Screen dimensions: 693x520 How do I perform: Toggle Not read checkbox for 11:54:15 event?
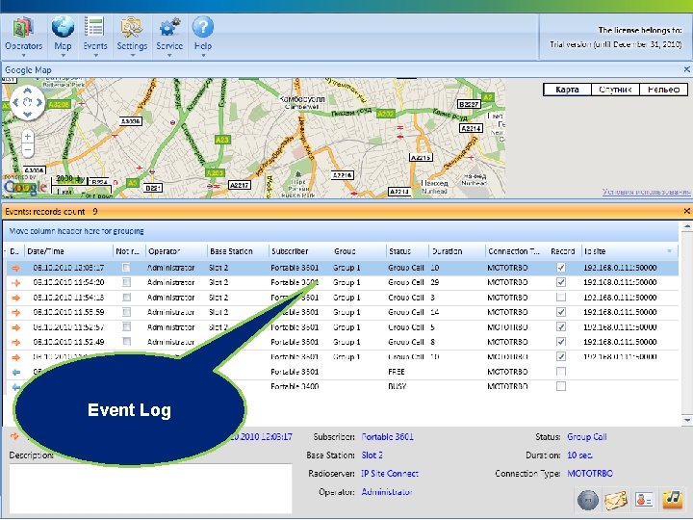126,298
